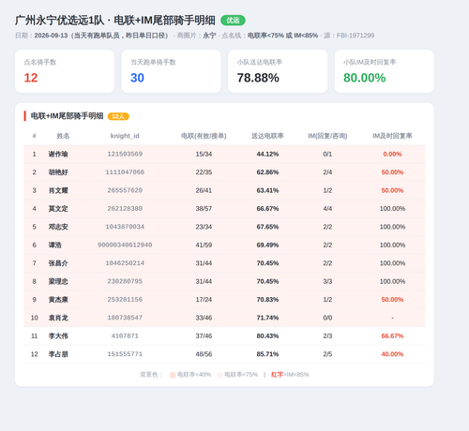Click the call count 41/59

coord(204,245)
